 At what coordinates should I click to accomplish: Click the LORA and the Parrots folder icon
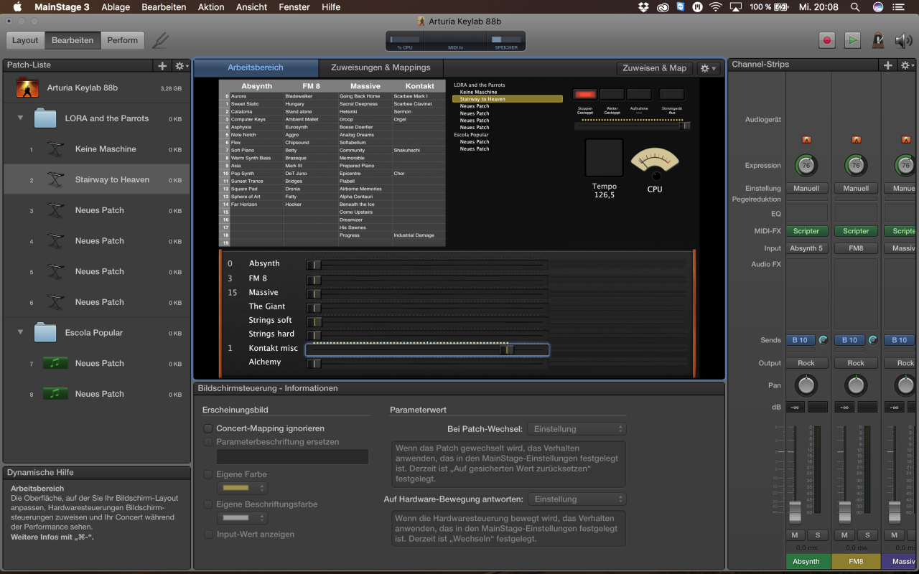[45, 118]
